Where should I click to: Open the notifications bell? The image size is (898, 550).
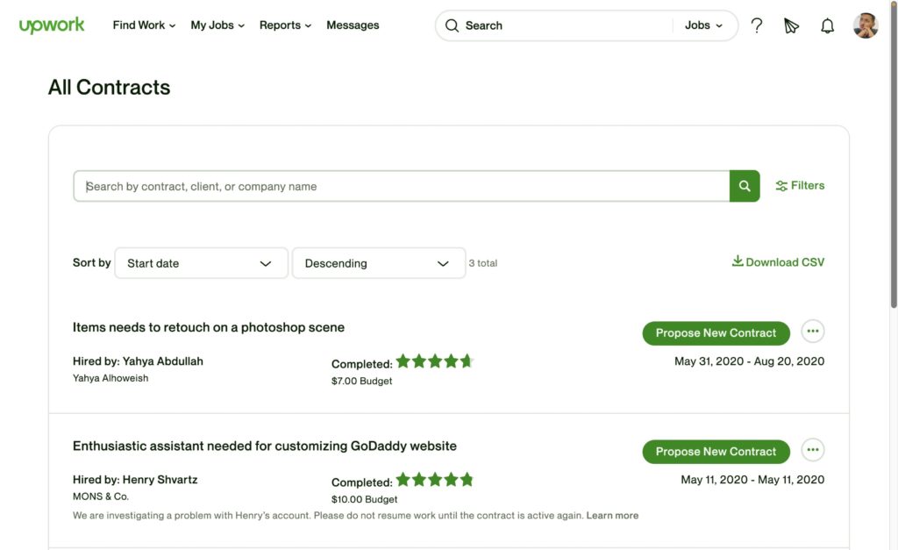827,25
